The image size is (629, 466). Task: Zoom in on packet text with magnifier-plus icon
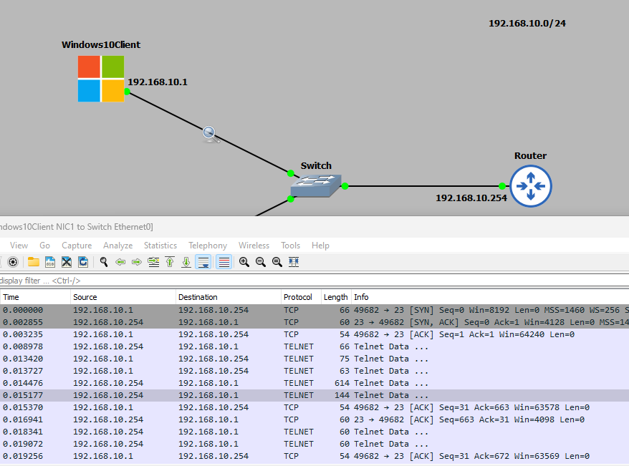pyautogui.click(x=244, y=262)
